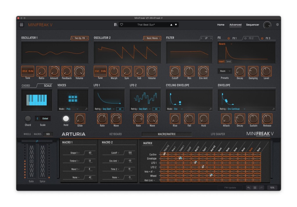
Task: Open settings gear in top right
Action: pos(277,25)
